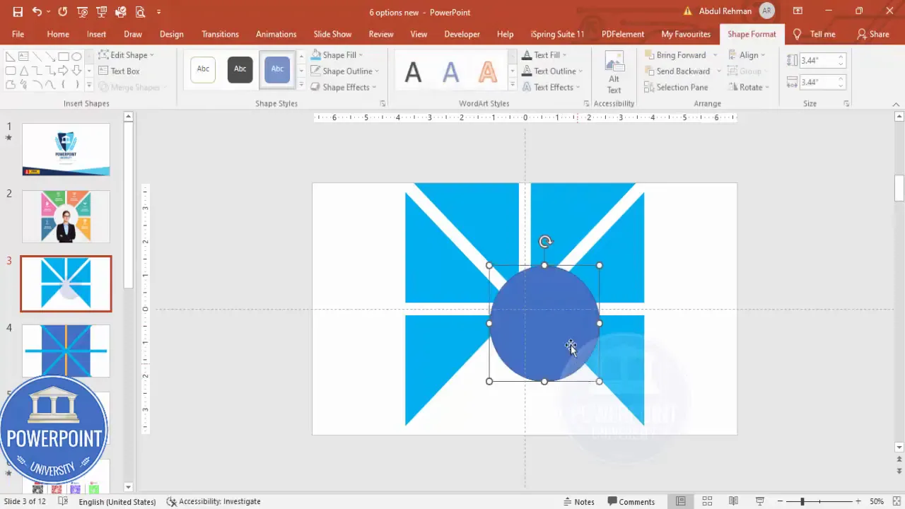
Task: Select the Right Arrow block shape
Action: click(63, 71)
